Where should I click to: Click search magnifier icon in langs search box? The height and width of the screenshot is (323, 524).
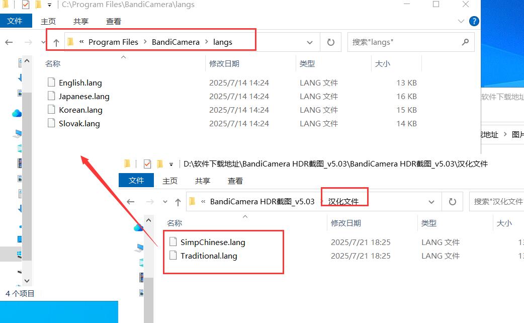click(465, 42)
